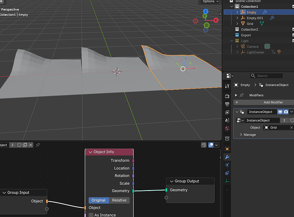
Task: Open the Tool properties tab icon
Action: (x=227, y=86)
